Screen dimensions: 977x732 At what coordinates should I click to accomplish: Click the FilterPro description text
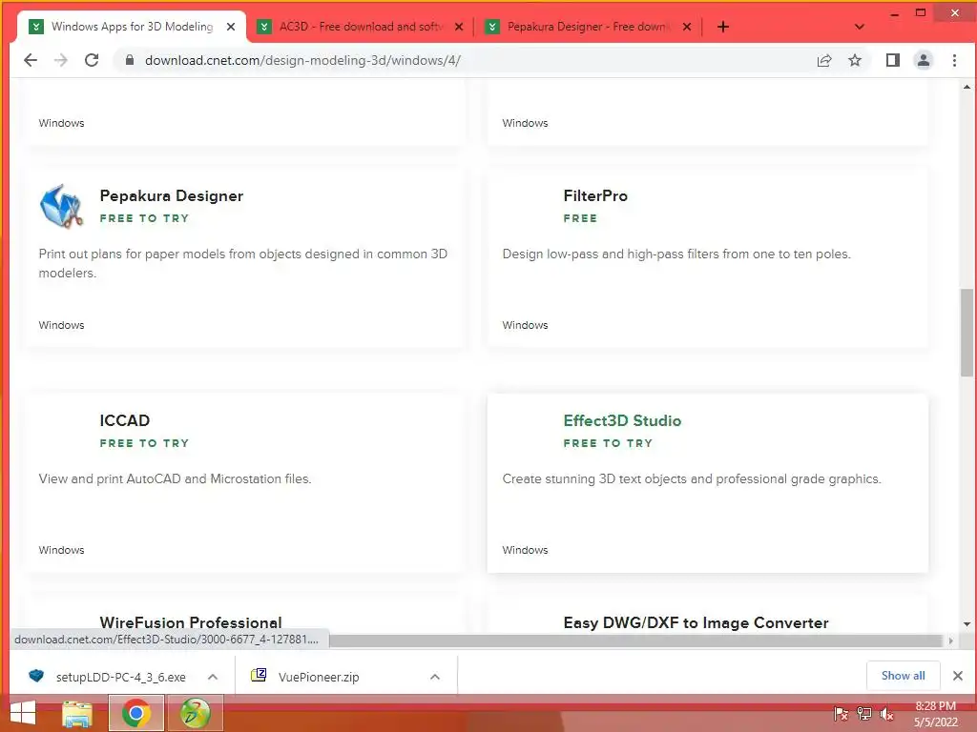point(676,254)
